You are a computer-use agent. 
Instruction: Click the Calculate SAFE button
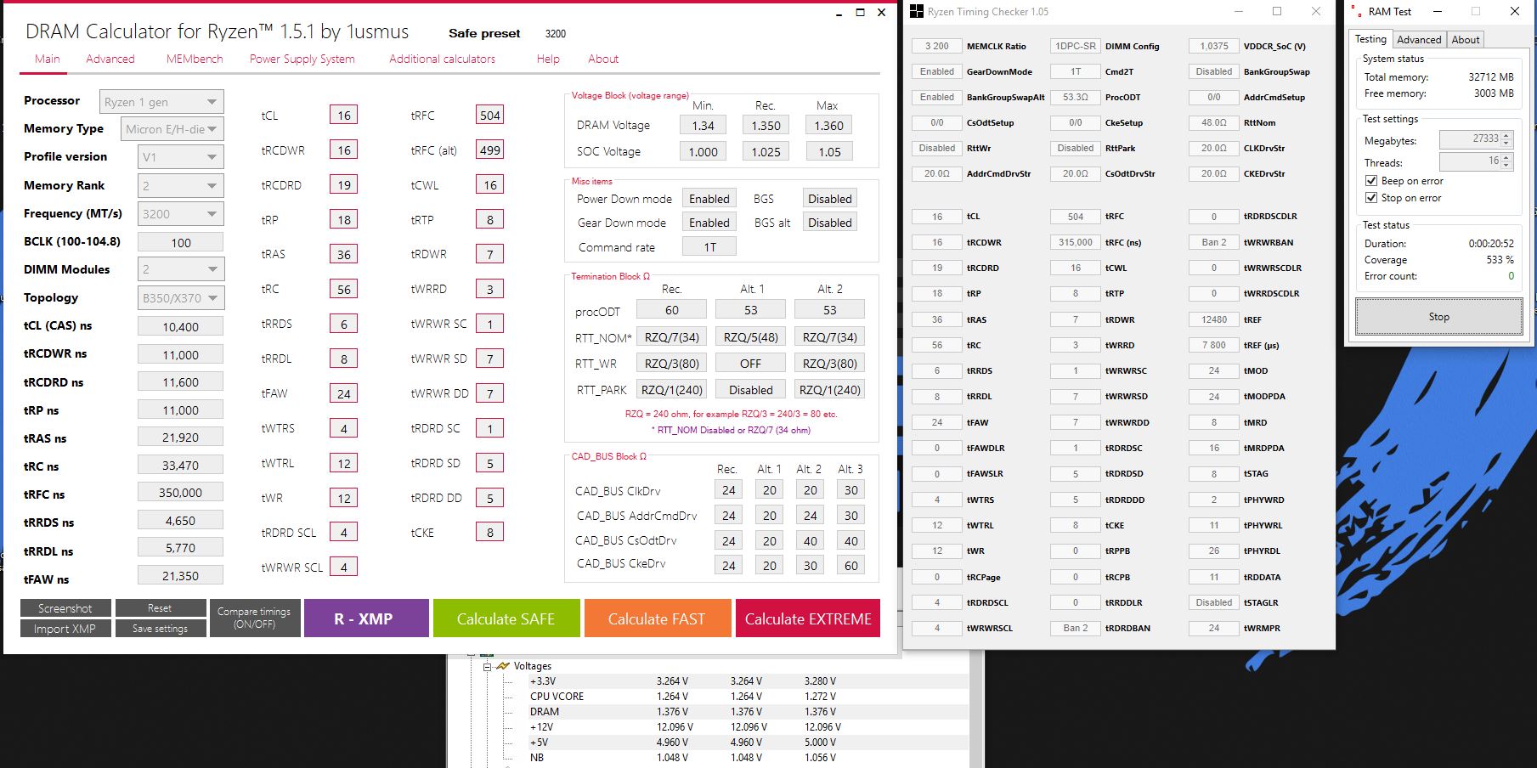coord(506,618)
